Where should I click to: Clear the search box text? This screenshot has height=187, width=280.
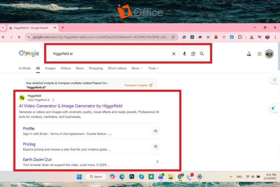(174, 54)
